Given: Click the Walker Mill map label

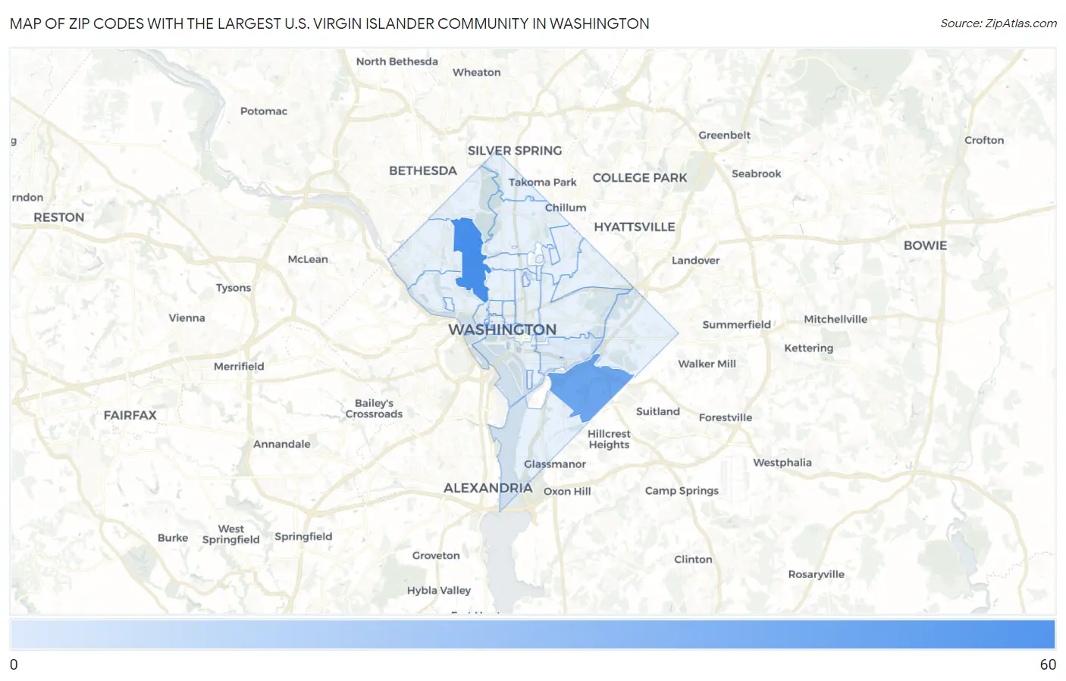Looking at the screenshot, I should 707,364.
